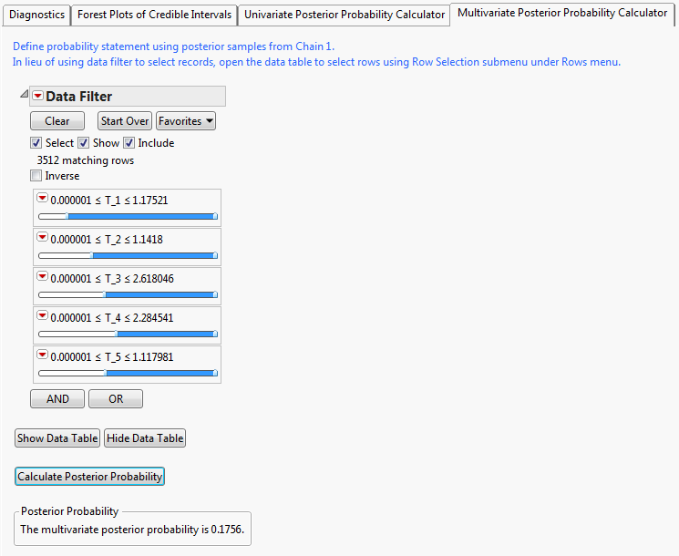
Task: Toggle the Show checkbox
Action: point(84,143)
